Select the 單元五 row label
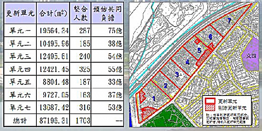The height and width of the screenshot is (131, 262). click(20, 82)
